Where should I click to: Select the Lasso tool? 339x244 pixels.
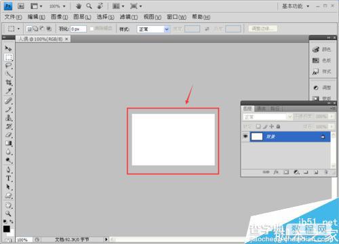tap(8, 66)
